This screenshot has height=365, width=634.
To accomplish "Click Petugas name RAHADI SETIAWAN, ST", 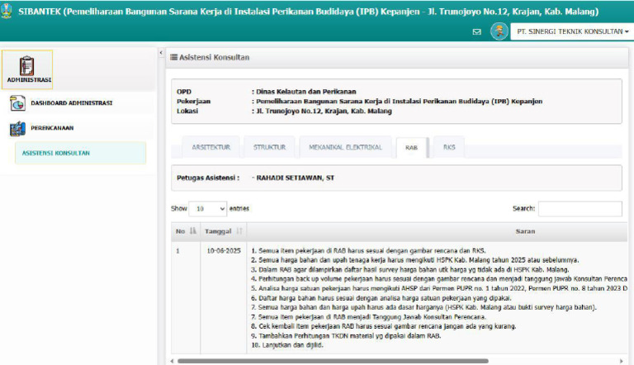I will pos(296,178).
